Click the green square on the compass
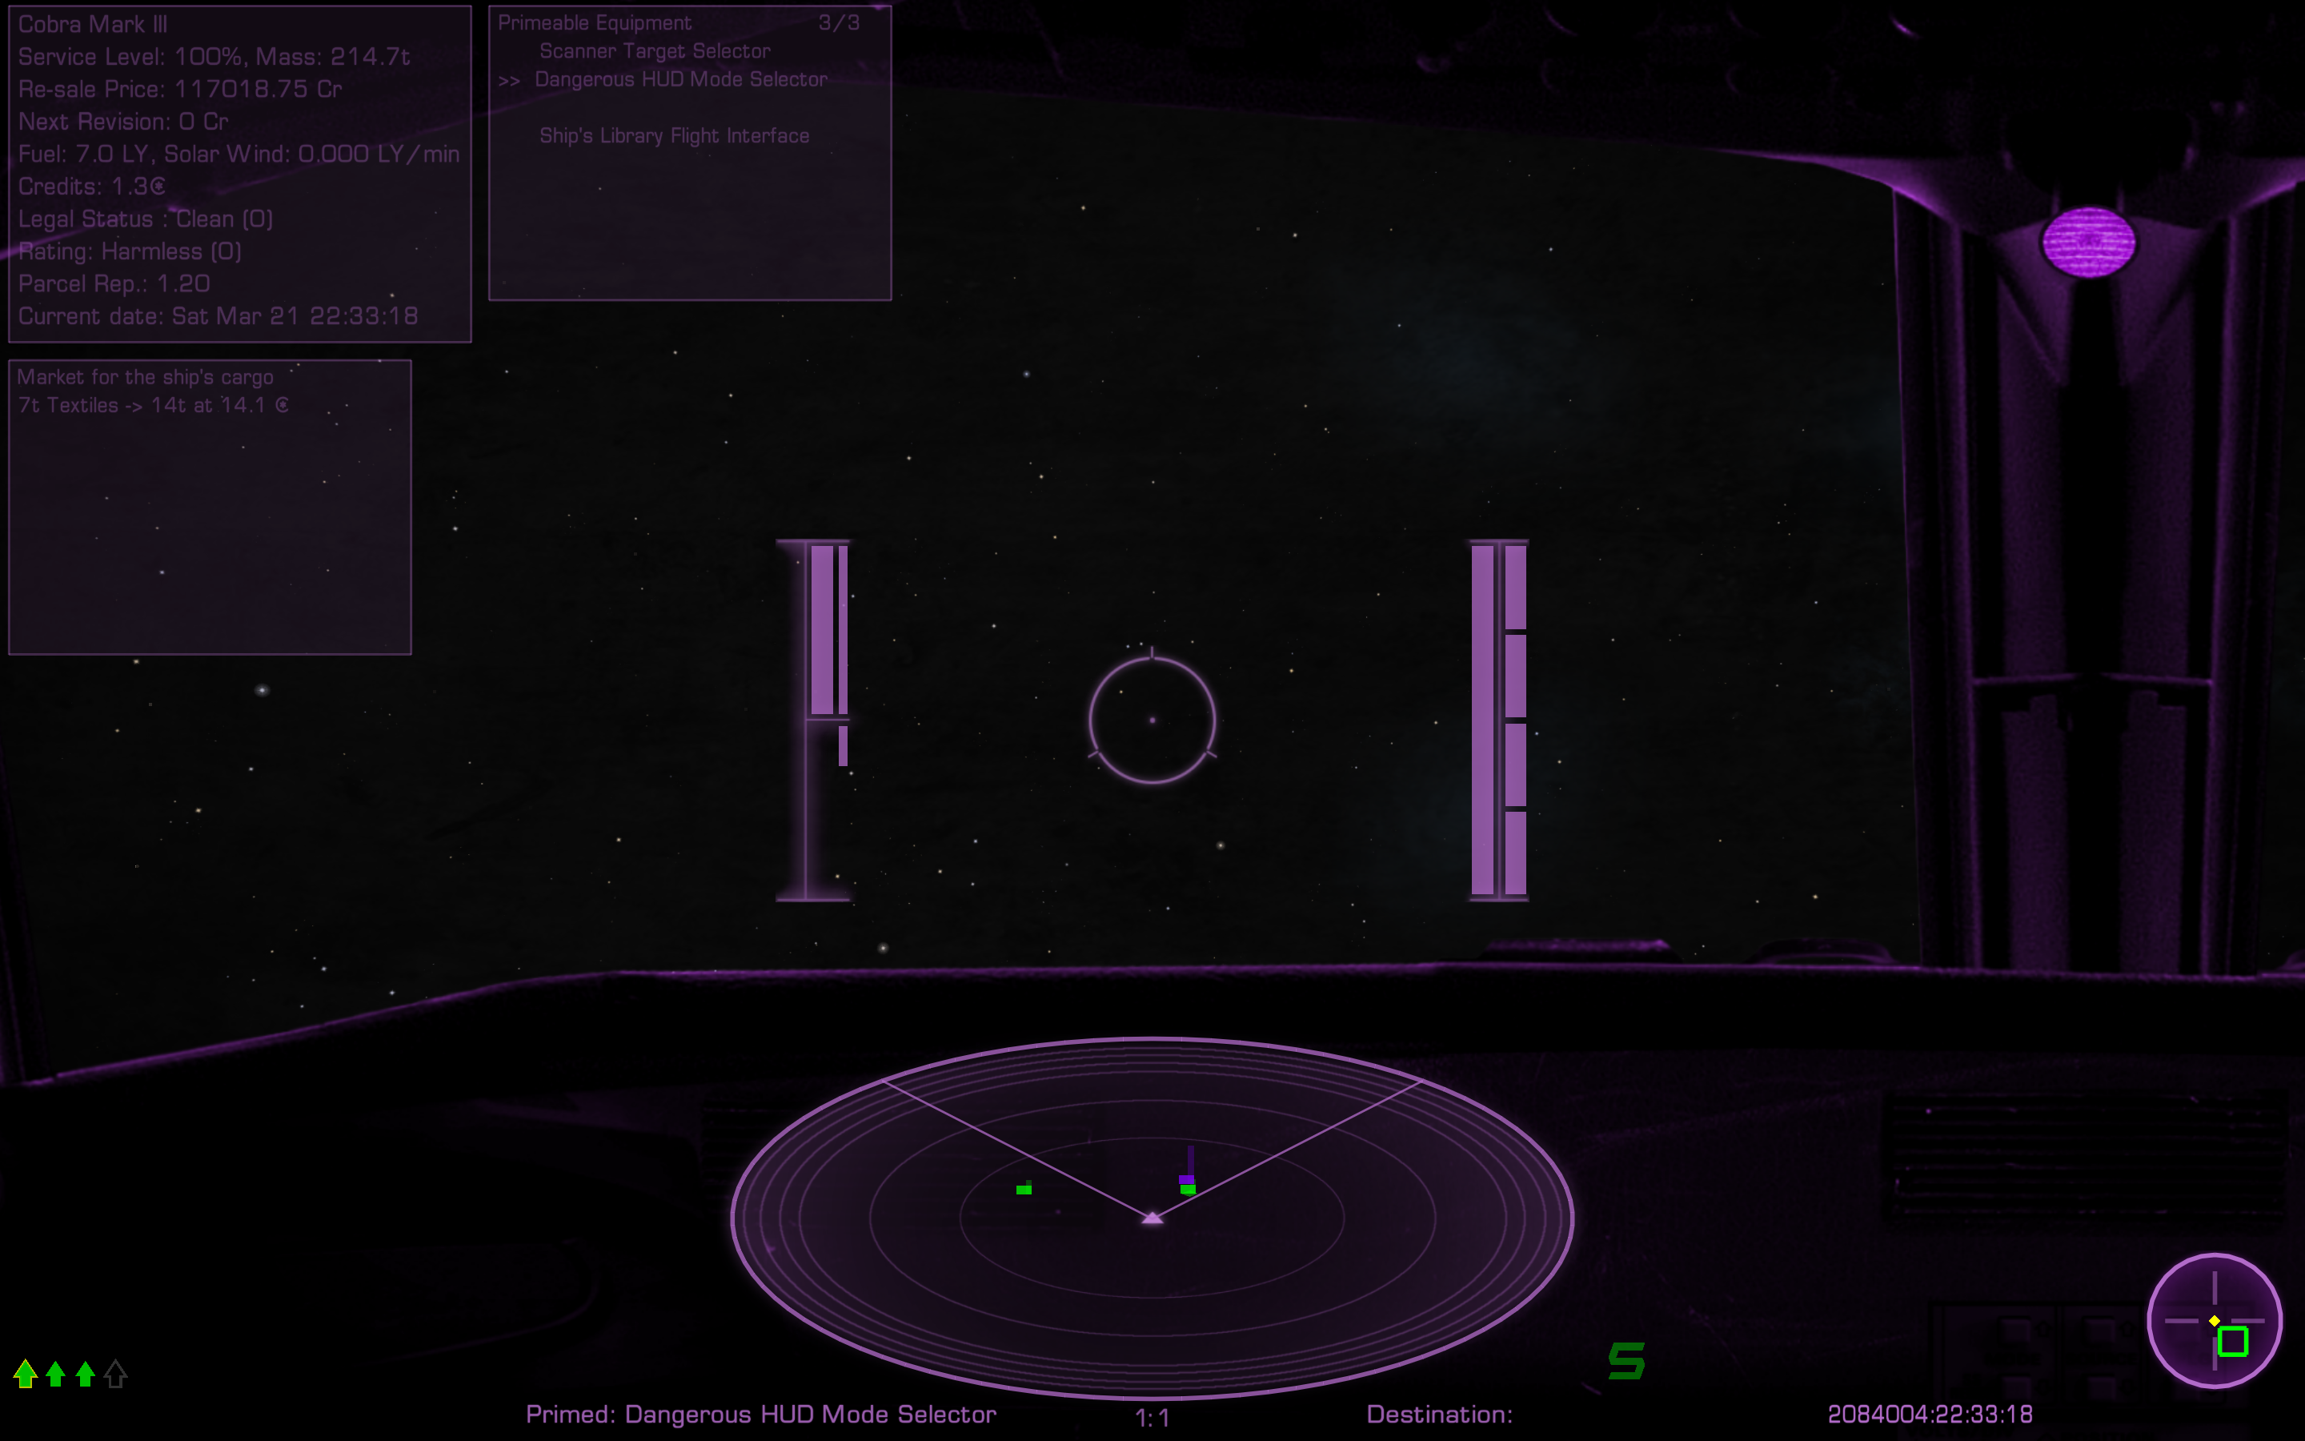Screen dimensions: 2305x1441 click(2233, 1341)
